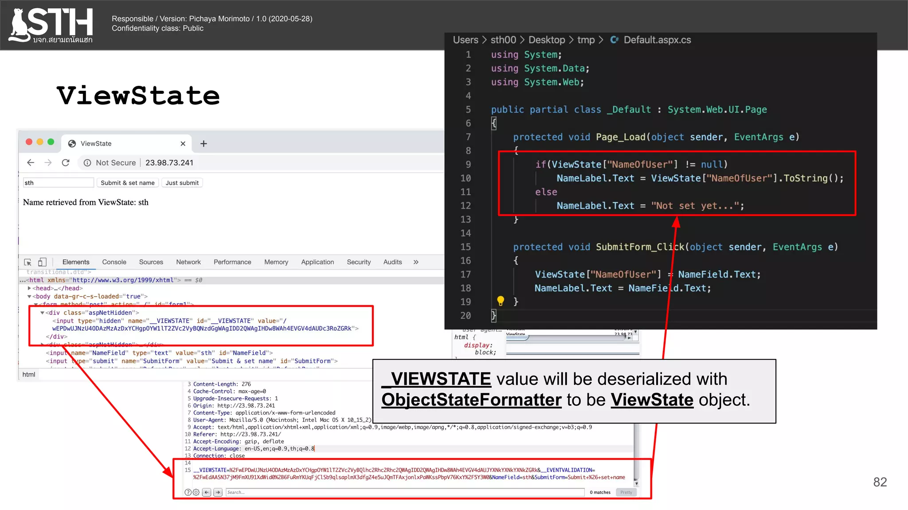Open the Performance tab
The height and width of the screenshot is (510, 908).
pos(232,262)
